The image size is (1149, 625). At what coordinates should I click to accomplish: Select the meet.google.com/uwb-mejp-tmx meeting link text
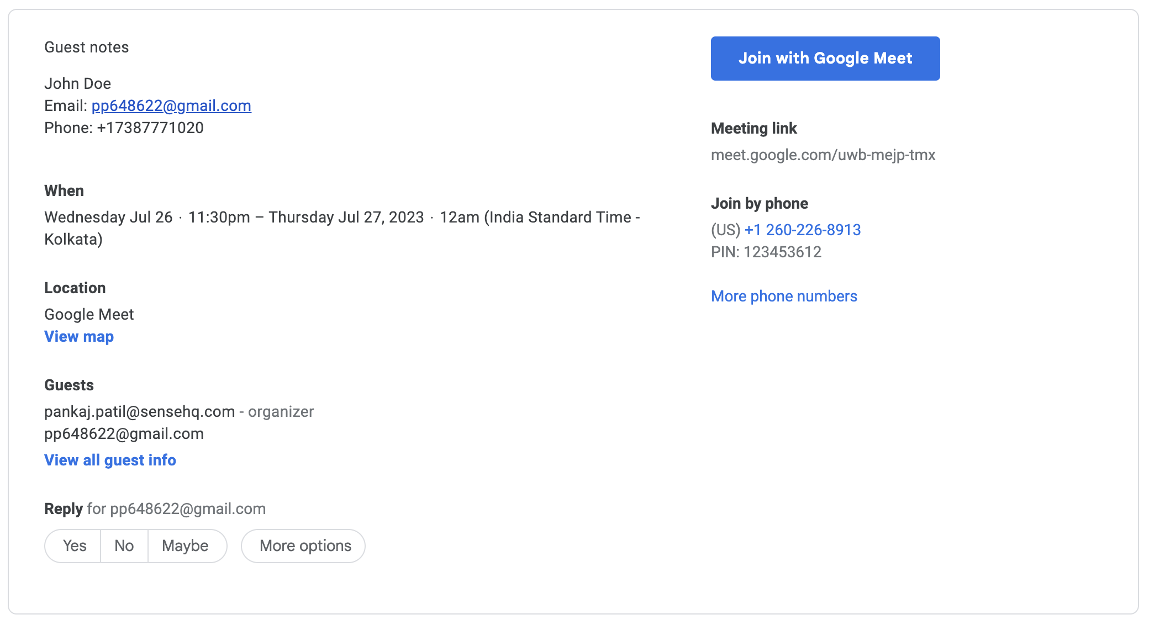tap(823, 155)
